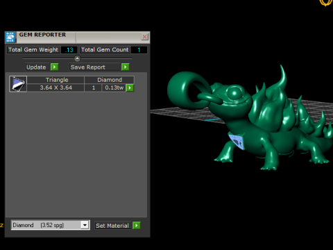
Task: Click the Total Gem Weight label
Action: tap(33, 50)
